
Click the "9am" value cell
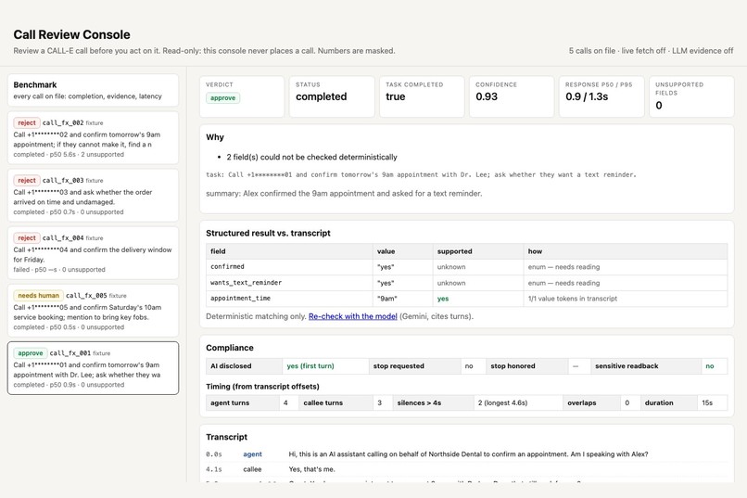tap(402, 299)
